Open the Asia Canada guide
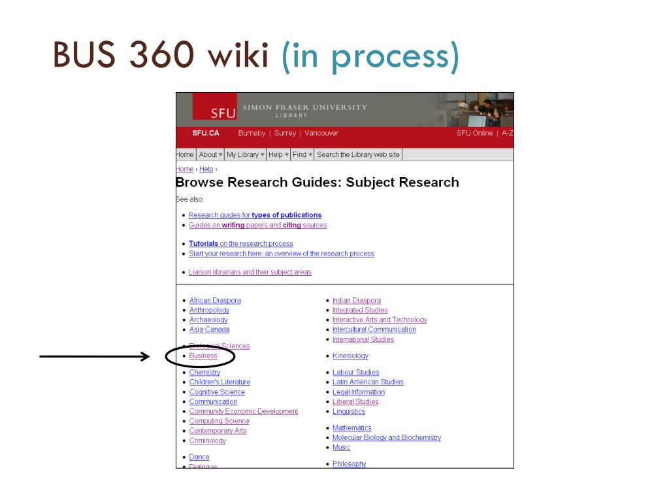The image size is (669, 502). [210, 329]
